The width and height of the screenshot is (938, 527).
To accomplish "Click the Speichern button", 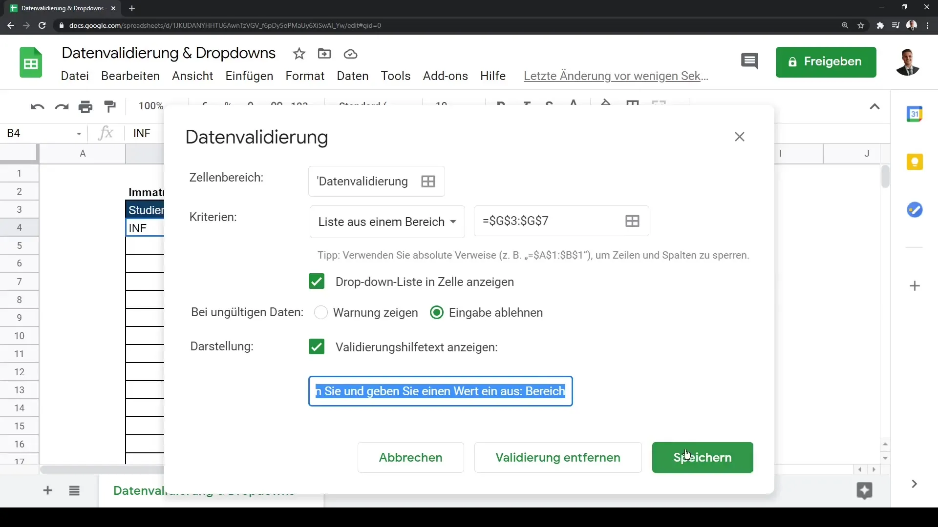I will coord(703,457).
